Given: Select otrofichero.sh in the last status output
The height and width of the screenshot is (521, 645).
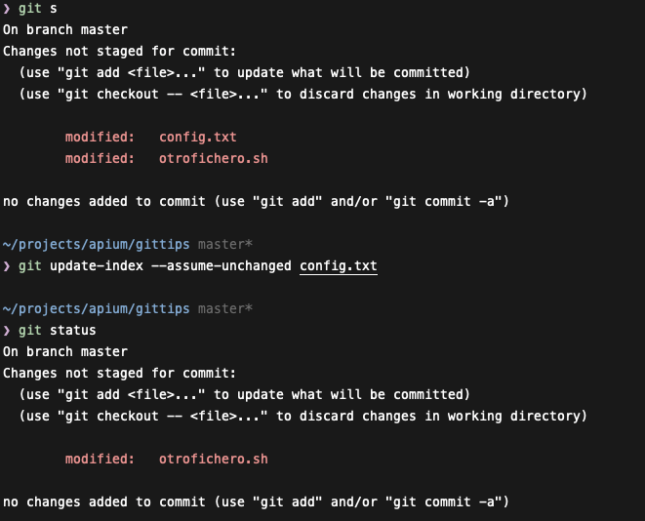Looking at the screenshot, I should [x=213, y=459].
